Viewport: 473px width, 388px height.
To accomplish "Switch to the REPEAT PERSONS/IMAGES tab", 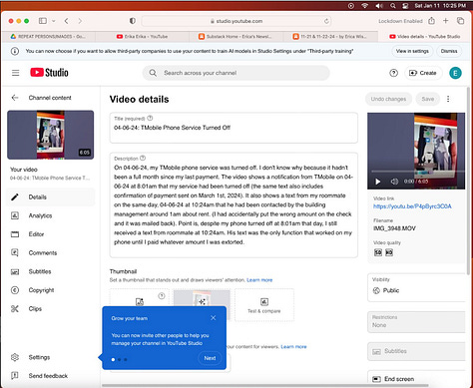I will click(49, 37).
